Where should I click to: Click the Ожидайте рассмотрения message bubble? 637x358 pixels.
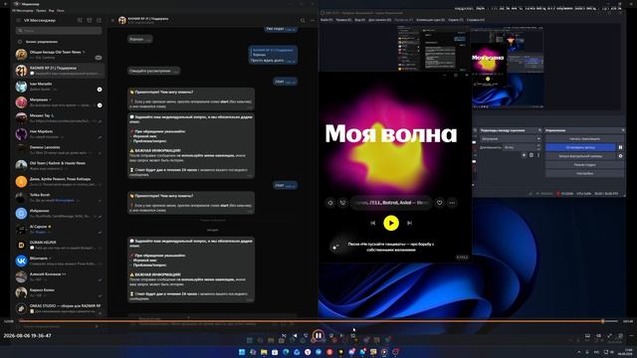153,71
